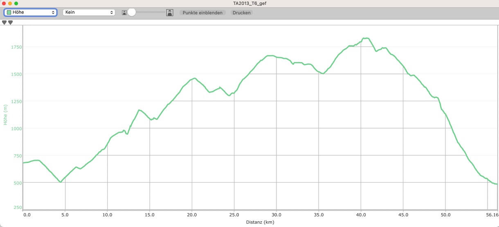499x227 pixels.
Task: Click the red close window button
Action: pos(4,3)
